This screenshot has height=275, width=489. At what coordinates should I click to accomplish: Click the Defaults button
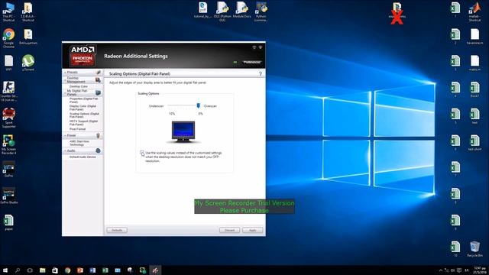pos(117,230)
